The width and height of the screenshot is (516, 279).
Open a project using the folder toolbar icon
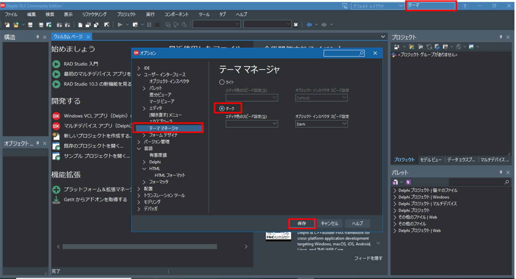point(15,24)
